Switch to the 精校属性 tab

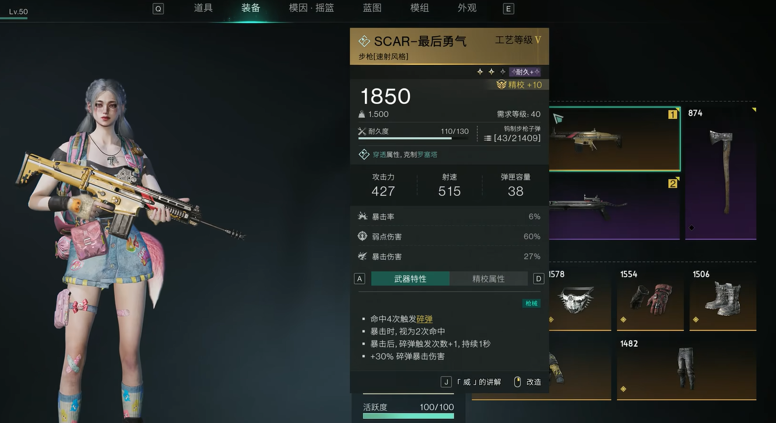(489, 279)
